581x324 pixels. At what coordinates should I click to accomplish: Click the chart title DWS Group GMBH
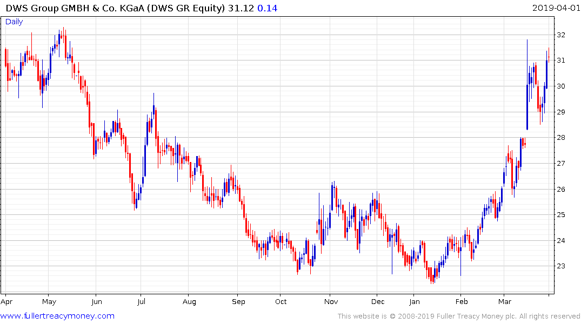(115, 8)
